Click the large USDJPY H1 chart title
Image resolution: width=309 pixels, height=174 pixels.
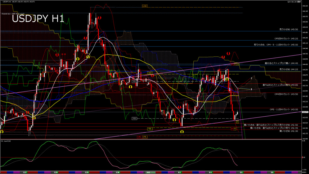[x=38, y=19]
